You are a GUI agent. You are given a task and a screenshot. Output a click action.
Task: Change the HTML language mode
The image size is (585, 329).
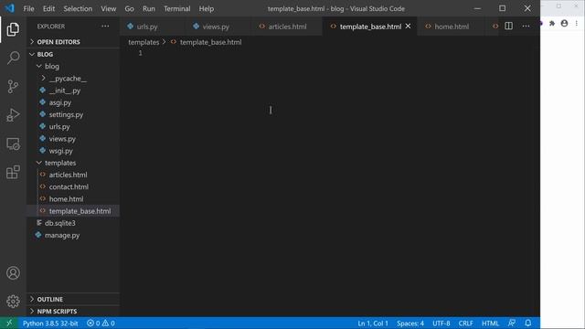[490, 323]
